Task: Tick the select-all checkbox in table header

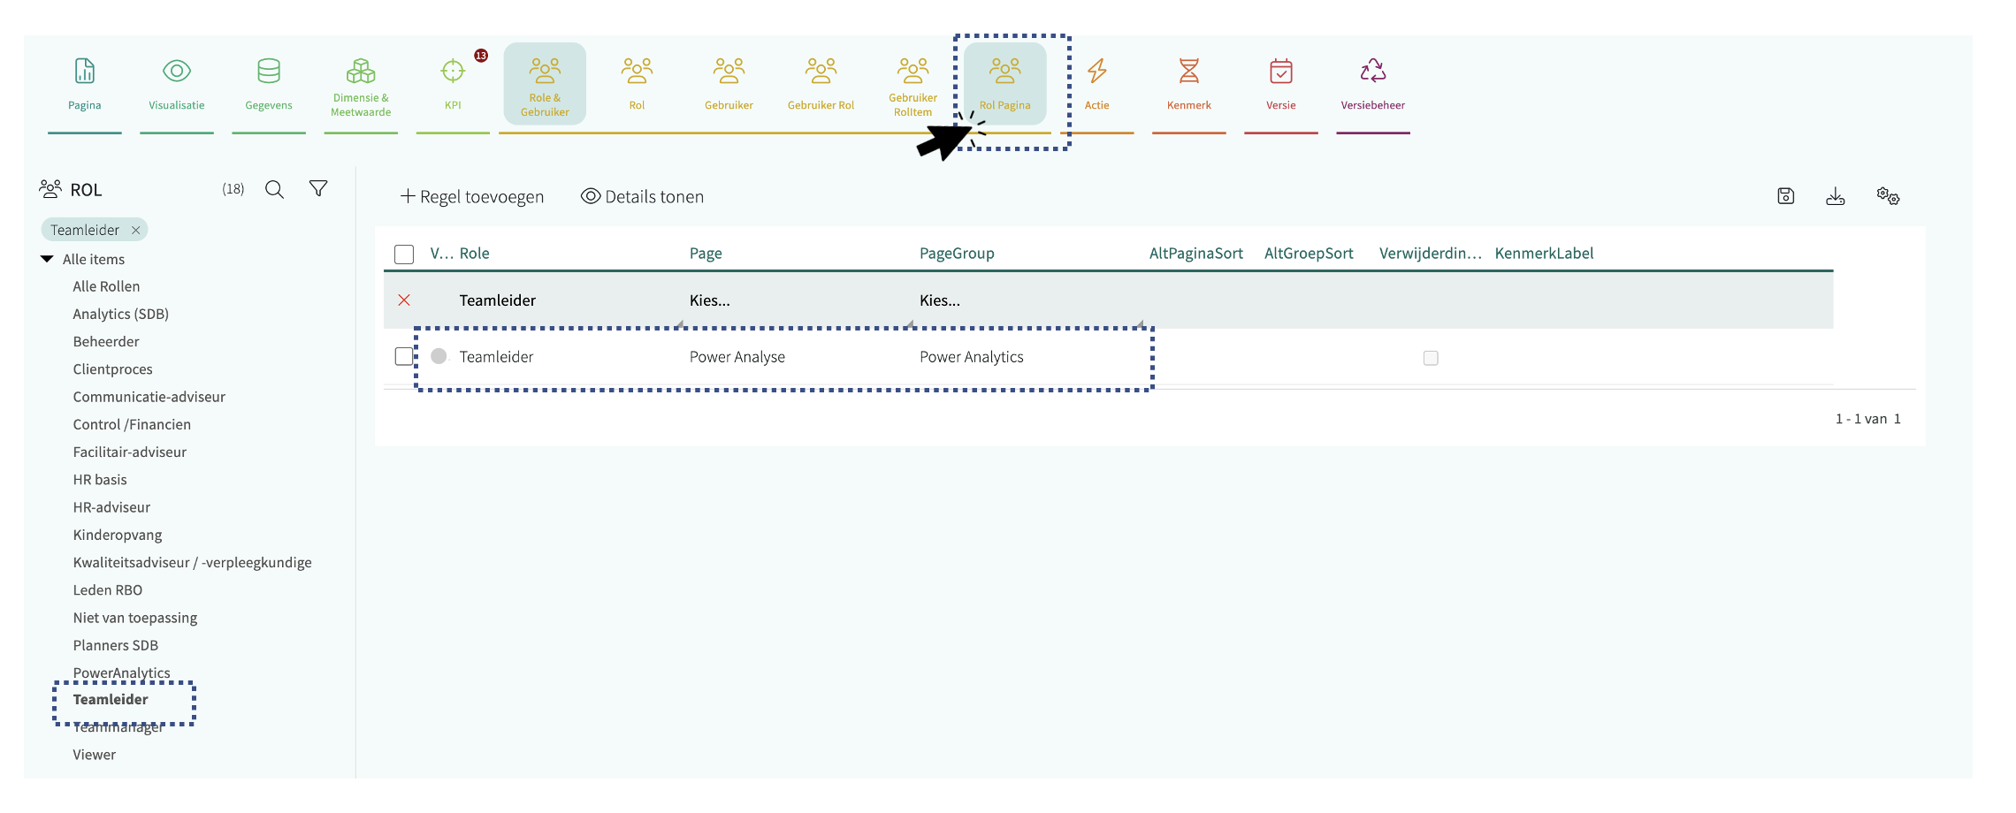Action: pyautogui.click(x=404, y=255)
